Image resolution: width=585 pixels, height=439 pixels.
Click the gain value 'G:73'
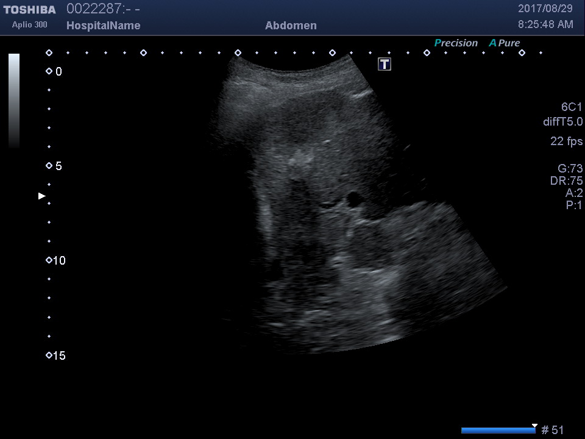(x=570, y=168)
